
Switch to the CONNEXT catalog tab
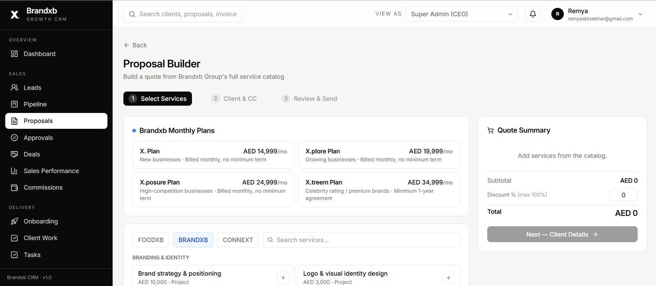point(238,240)
